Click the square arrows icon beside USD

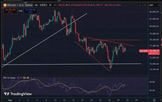tap(145, 5)
